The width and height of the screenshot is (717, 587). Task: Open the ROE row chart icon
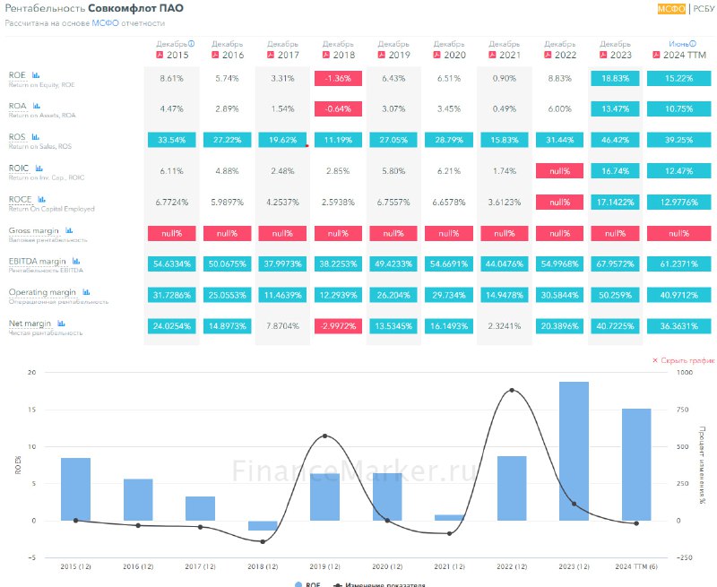point(36,75)
